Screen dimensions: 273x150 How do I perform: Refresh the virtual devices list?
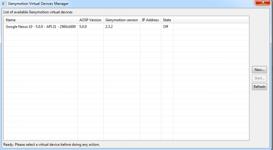[259, 86]
